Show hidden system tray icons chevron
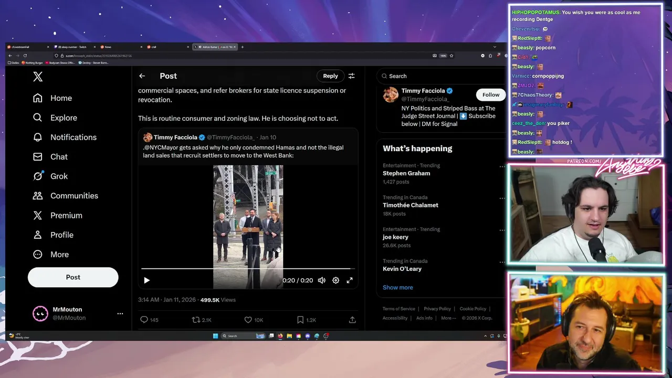Viewport: 672px width, 378px height. tap(485, 336)
